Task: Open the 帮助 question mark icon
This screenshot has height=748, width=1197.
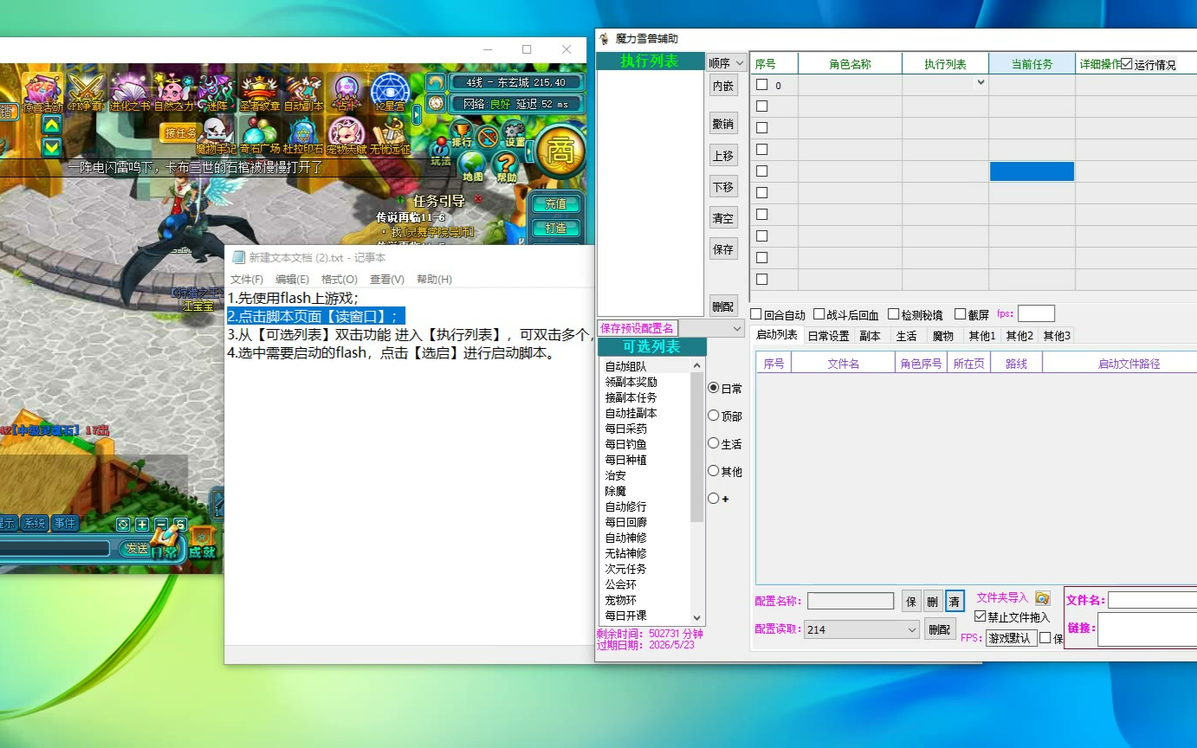Action: coord(507,166)
